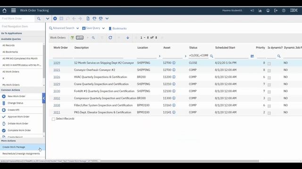
Task: Open Scheduled Start calendar picker
Action: [252, 56]
